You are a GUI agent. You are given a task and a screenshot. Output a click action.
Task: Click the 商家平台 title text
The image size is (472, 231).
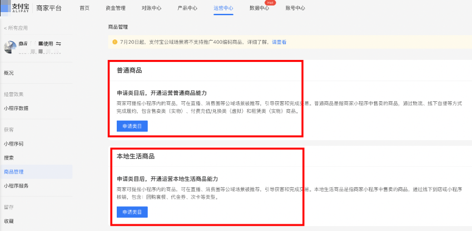(x=49, y=8)
